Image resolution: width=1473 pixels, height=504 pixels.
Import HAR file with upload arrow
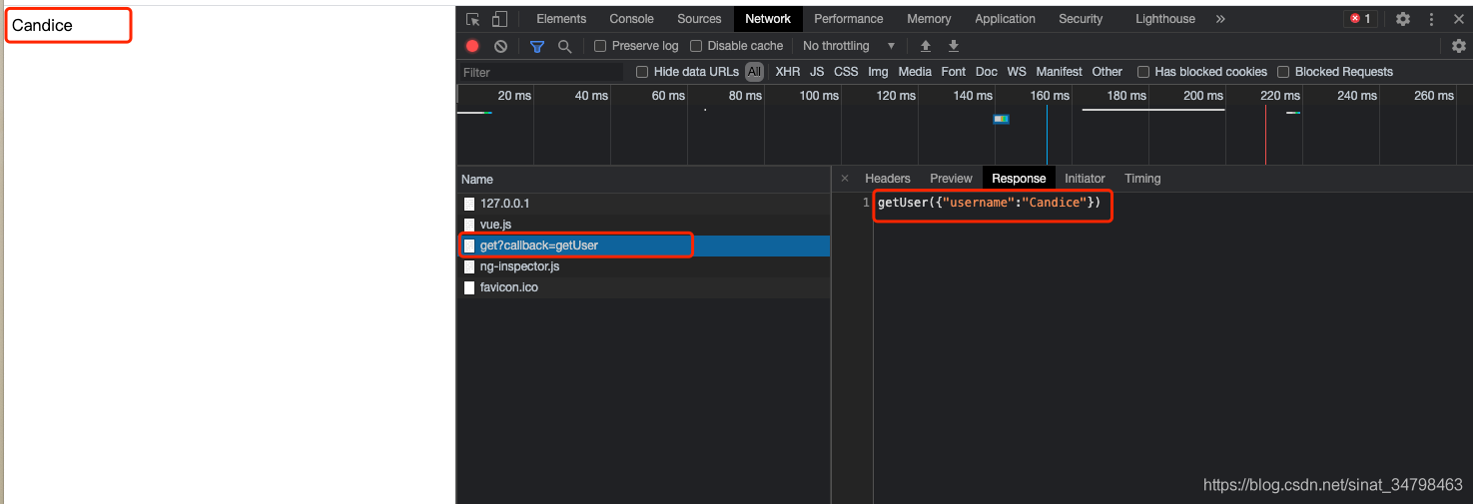pos(926,46)
